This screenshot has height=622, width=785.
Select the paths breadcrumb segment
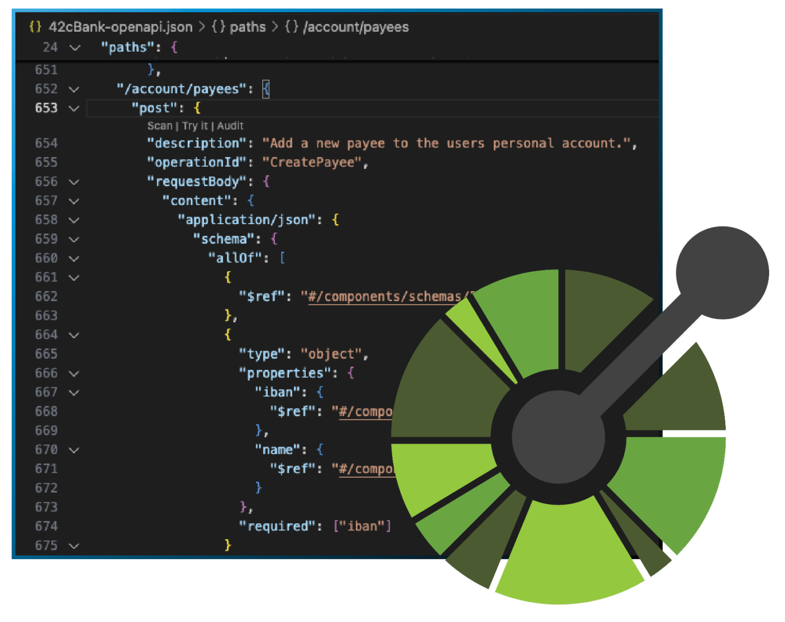[247, 27]
